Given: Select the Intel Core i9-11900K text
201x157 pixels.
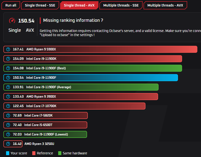Looking at the screenshot, I should pos(41,59).
